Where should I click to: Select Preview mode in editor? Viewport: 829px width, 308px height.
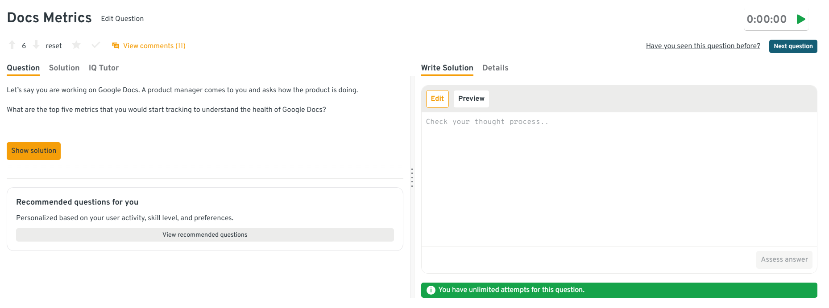(x=471, y=99)
